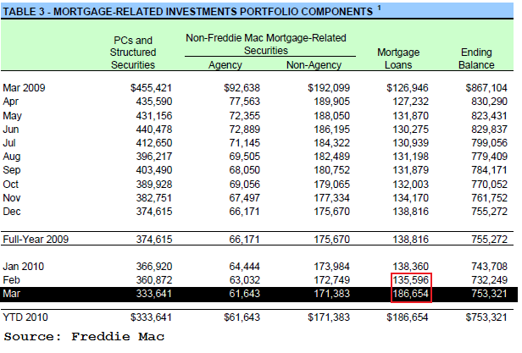Select the Non-Freddie Mac Mortgage-Related Securities group header
Screen dimensions: 522x353
(x=266, y=44)
